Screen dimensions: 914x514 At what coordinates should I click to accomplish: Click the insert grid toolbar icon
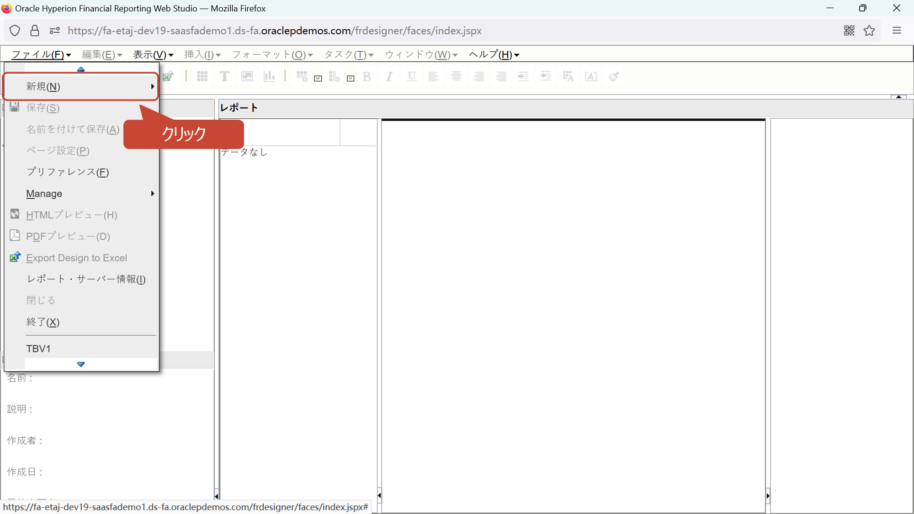coord(202,76)
